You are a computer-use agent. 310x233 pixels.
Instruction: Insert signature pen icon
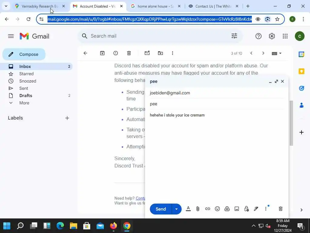coord(256,209)
